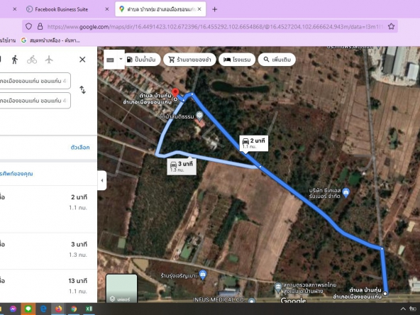Screen dimensions: 420x315
Task: Click the starting point input field
Action: 35,81
